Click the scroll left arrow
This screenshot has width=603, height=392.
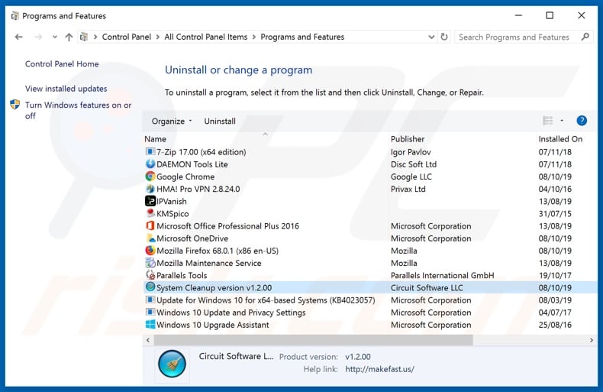pos(148,340)
